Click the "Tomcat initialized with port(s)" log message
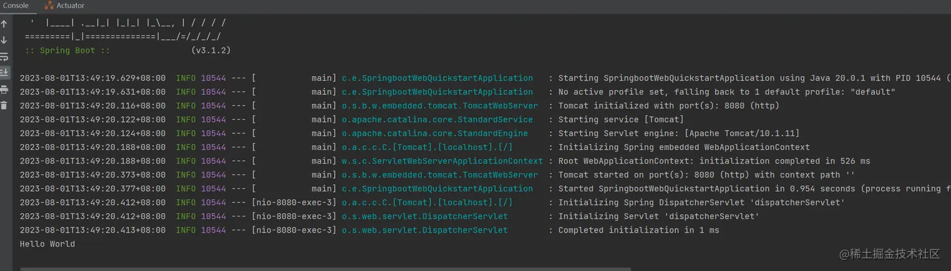951x271 pixels. click(669, 106)
